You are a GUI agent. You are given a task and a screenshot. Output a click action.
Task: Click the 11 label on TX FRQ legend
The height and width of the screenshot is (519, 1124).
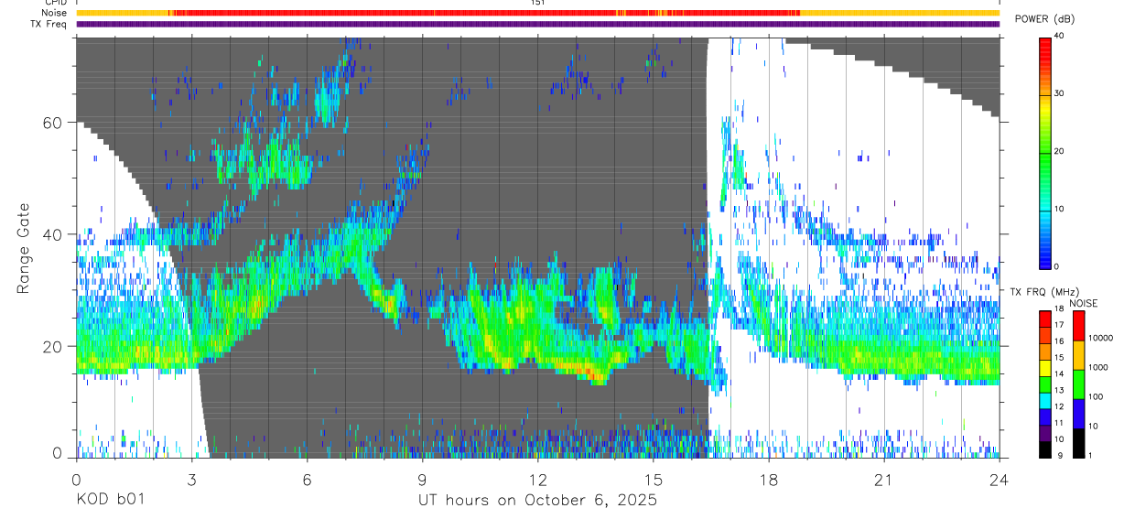(1059, 423)
